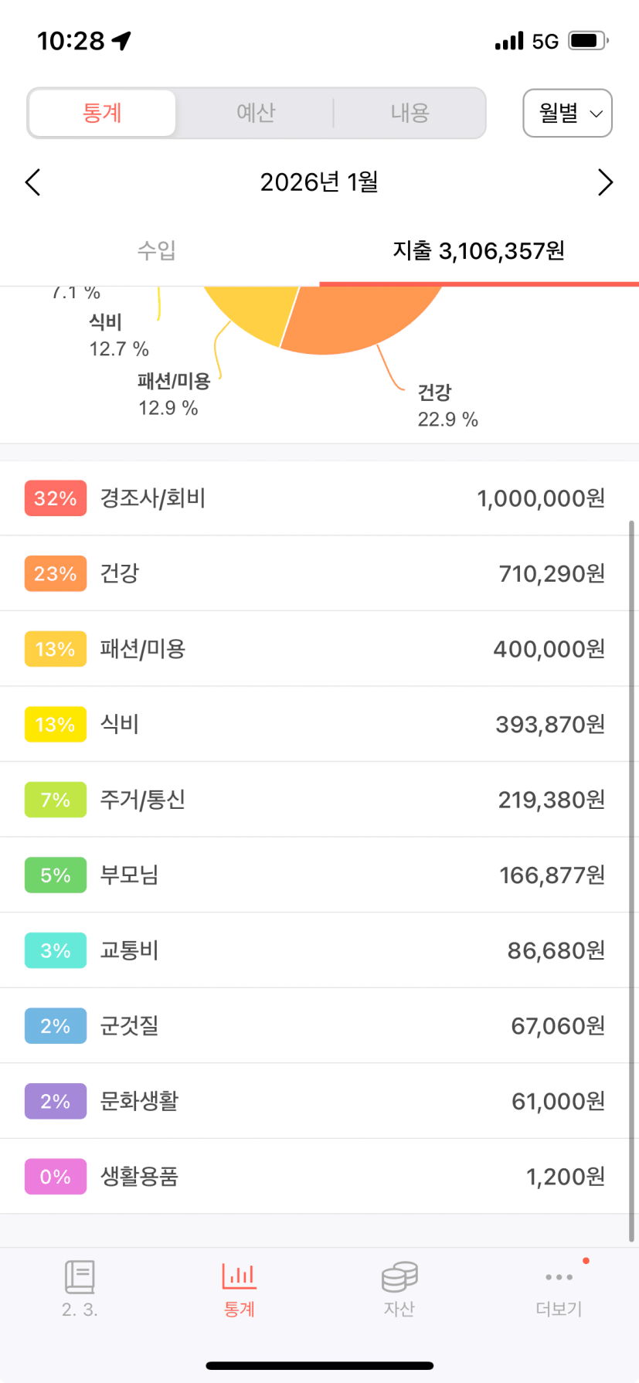
Task: Expand the 건강 category details
Action: tap(319, 573)
